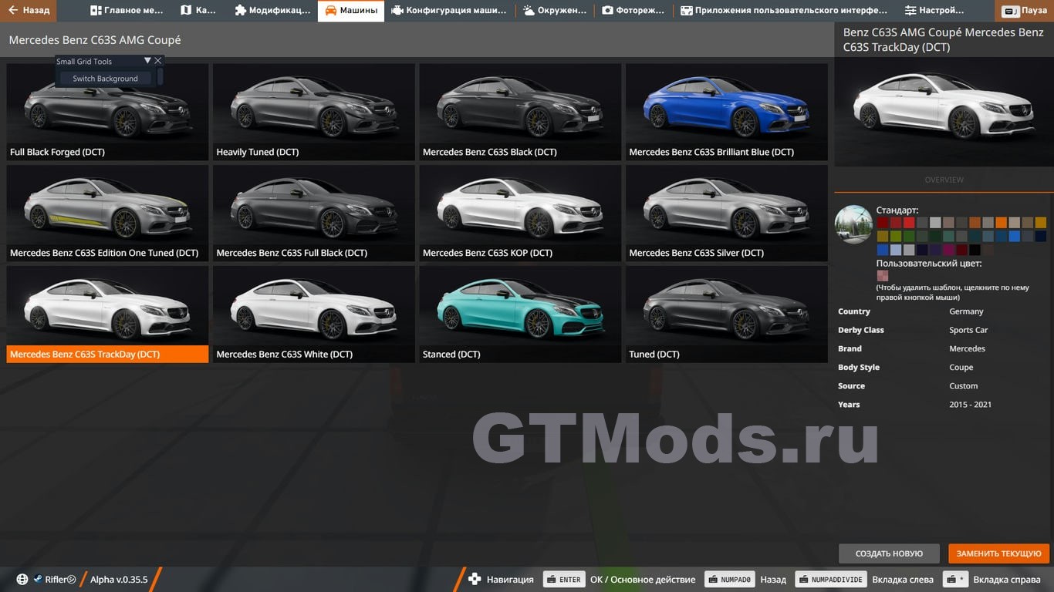Screen dimensions: 1054x592
Task: Select Mercedes Benz C63S Full Black (DCT)
Action: click(314, 214)
